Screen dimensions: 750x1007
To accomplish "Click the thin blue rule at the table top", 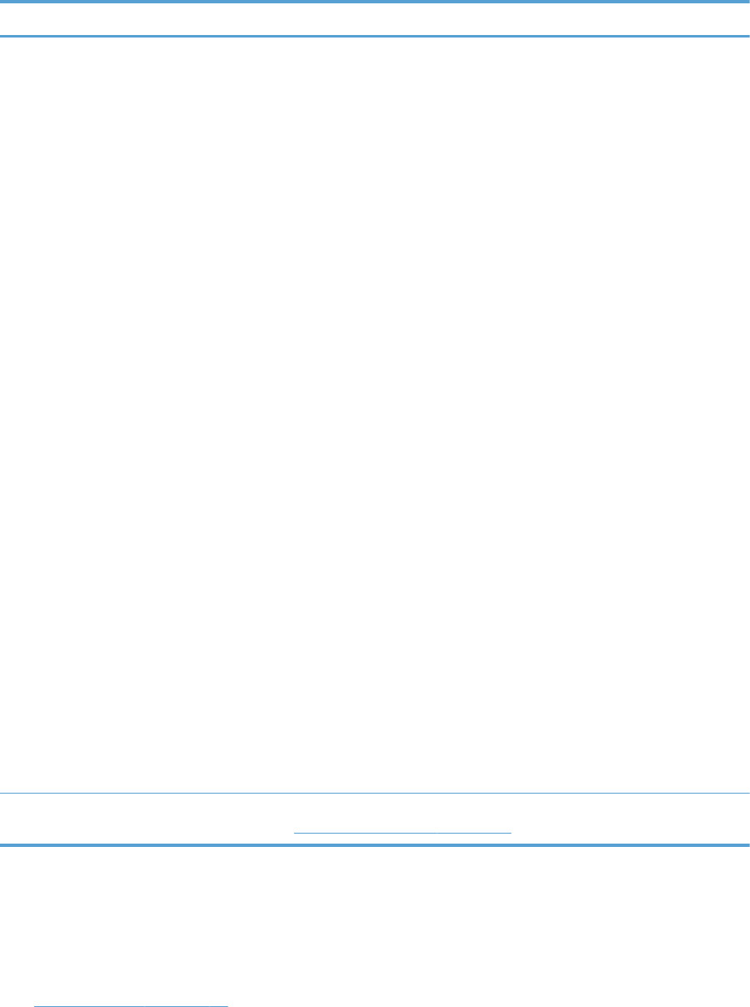I will [375, 1].
